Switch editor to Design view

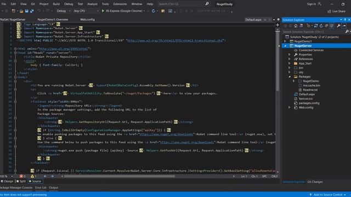point(7,181)
